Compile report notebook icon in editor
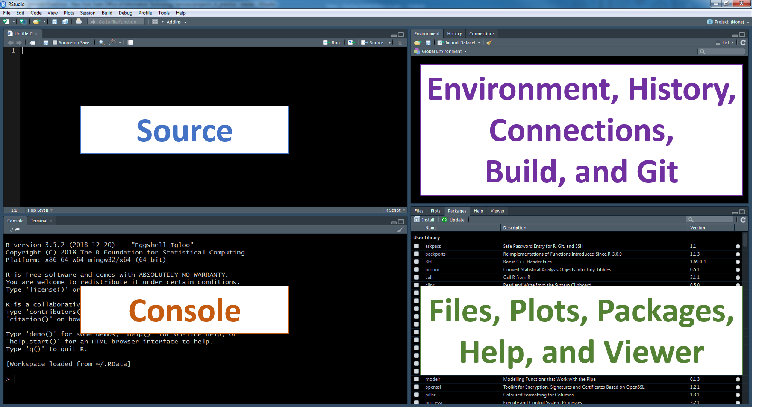The width and height of the screenshot is (765, 407). 130,43
